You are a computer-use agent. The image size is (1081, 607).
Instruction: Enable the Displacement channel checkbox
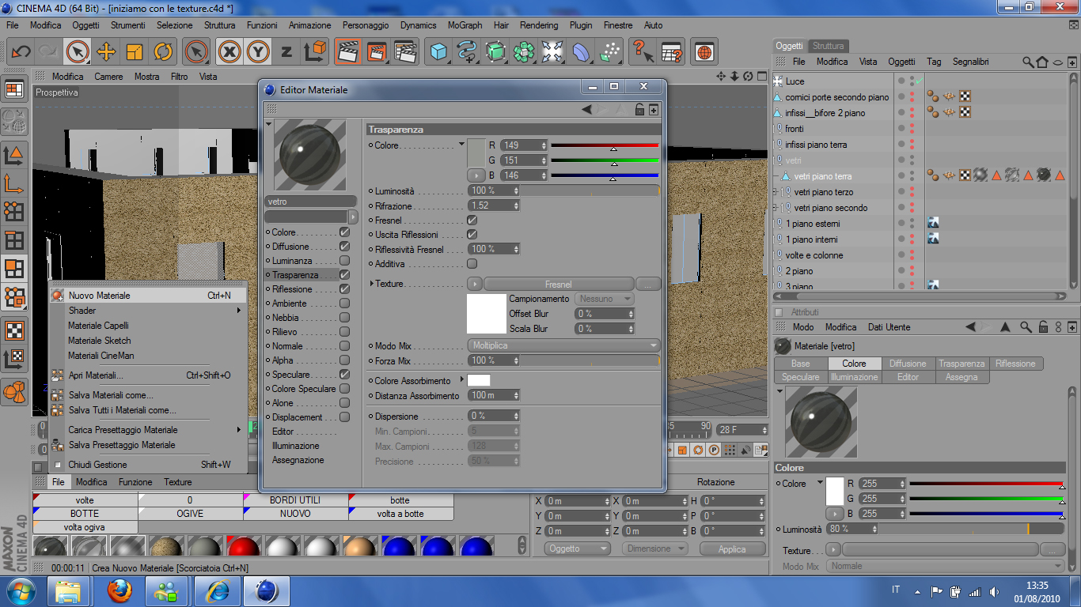click(x=344, y=417)
